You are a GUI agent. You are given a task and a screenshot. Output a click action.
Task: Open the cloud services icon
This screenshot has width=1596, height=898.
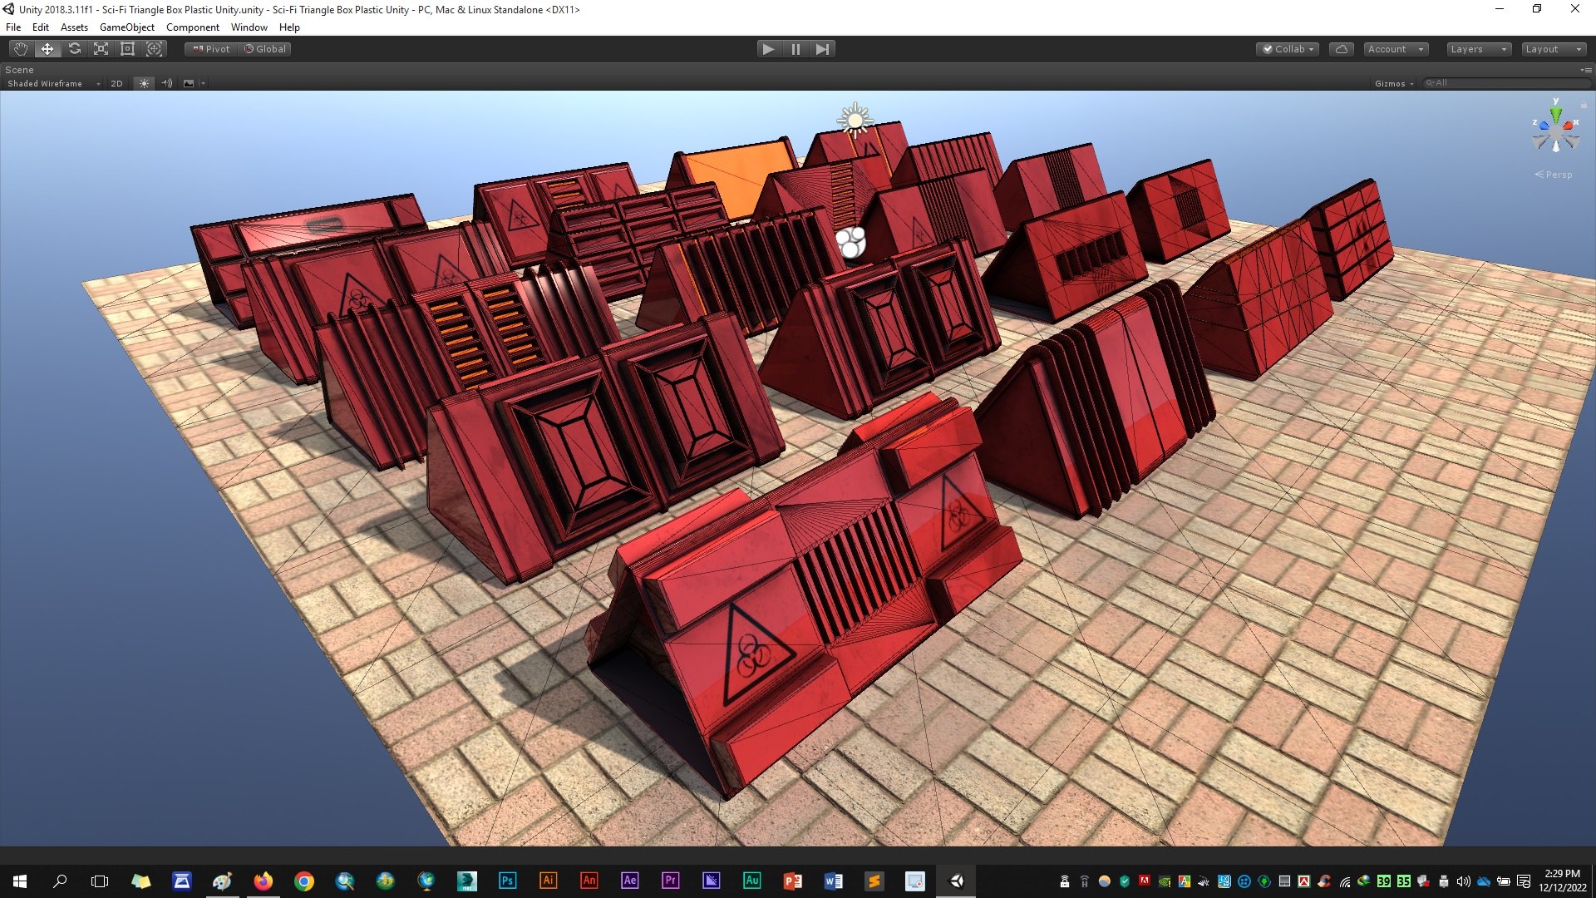[1342, 49]
